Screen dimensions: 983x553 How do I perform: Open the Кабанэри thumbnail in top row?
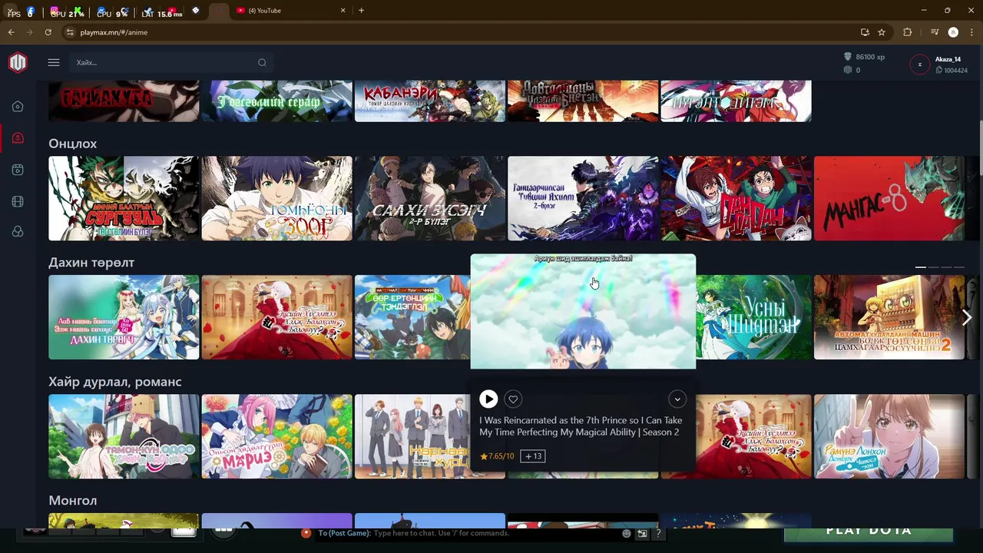[430, 101]
